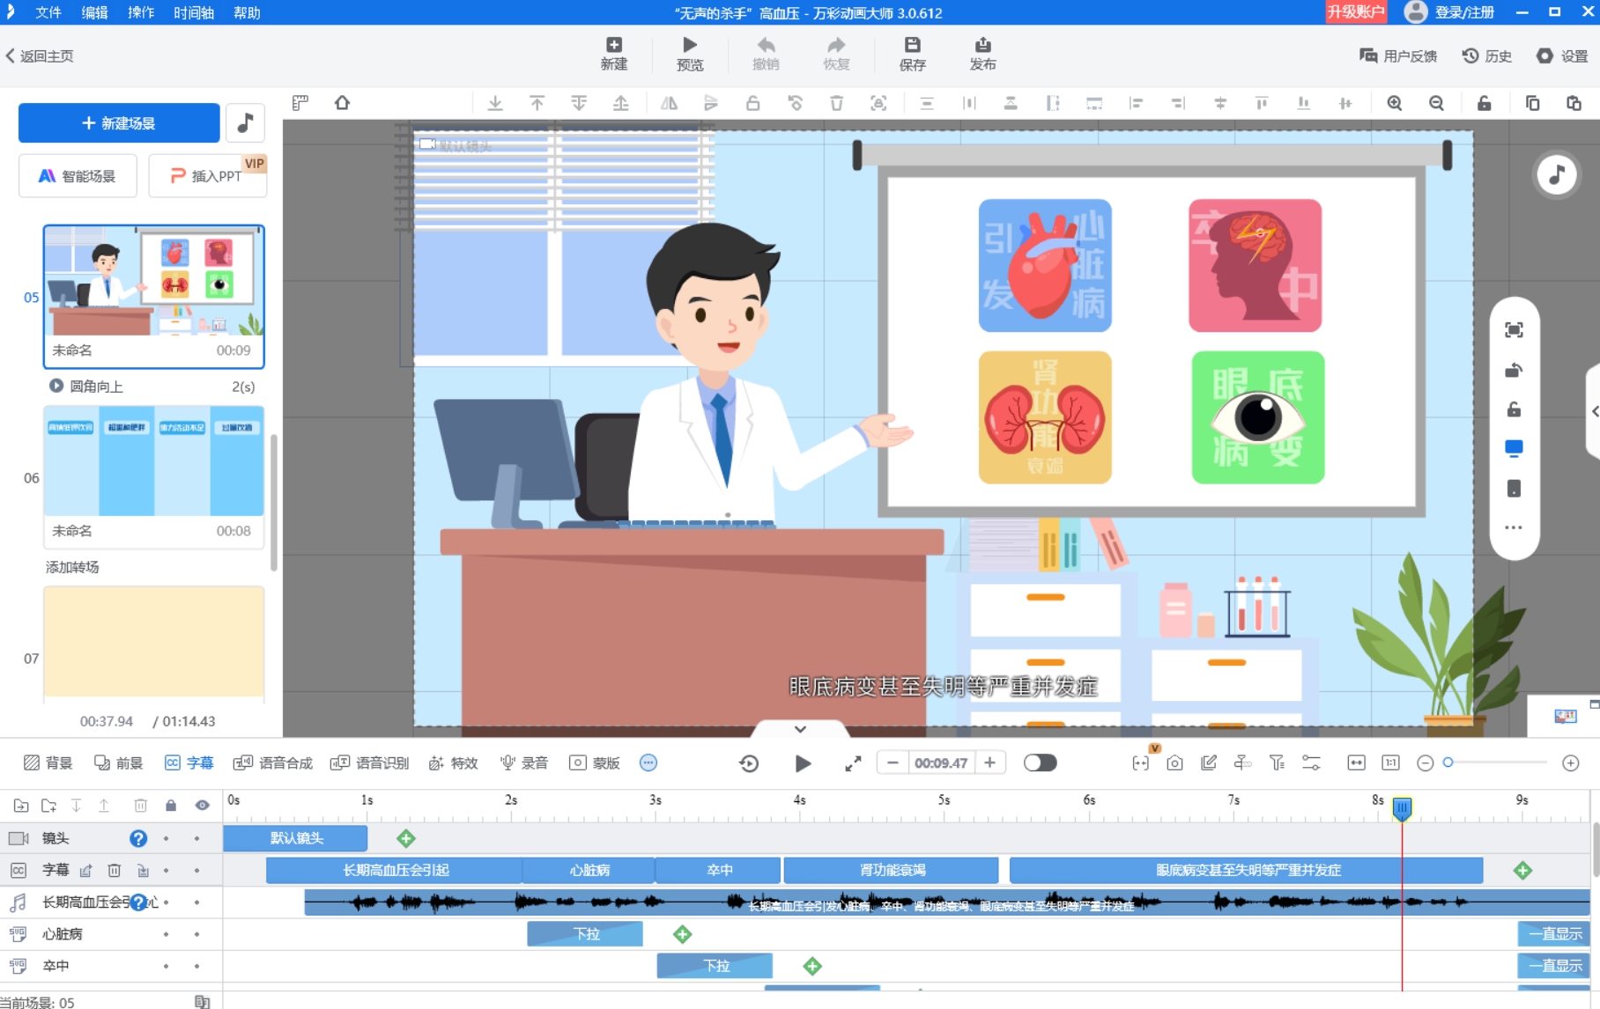Open the 语音合成 tab
Image resolution: width=1600 pixels, height=1009 pixels.
273,762
